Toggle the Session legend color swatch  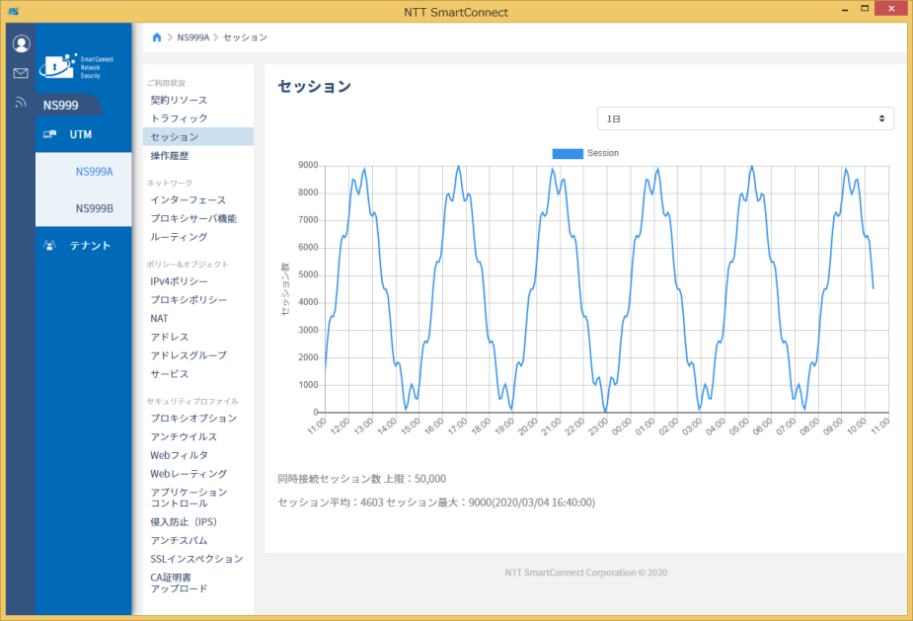click(x=568, y=153)
